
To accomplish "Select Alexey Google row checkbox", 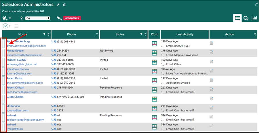I will 3,53.
